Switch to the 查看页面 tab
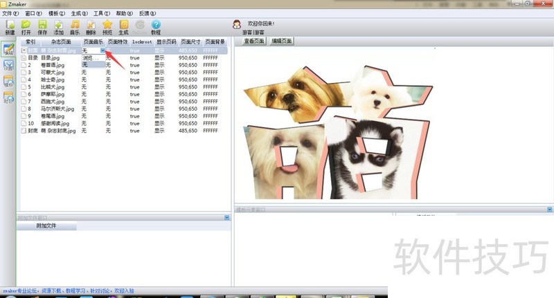 pyautogui.click(x=255, y=41)
